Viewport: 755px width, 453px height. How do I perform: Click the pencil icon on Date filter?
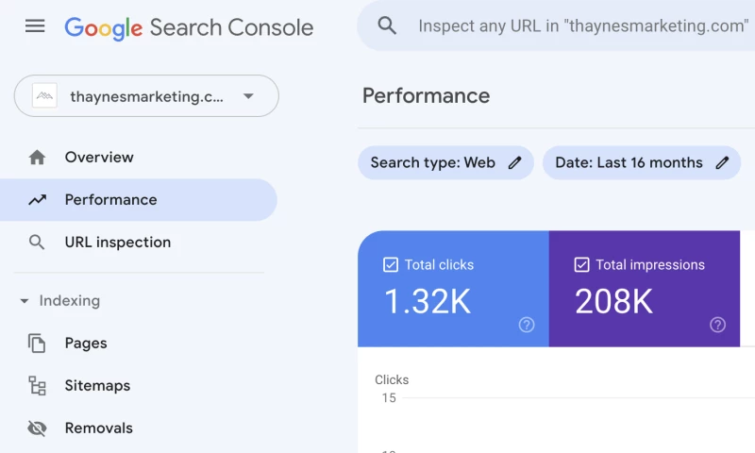pos(722,162)
